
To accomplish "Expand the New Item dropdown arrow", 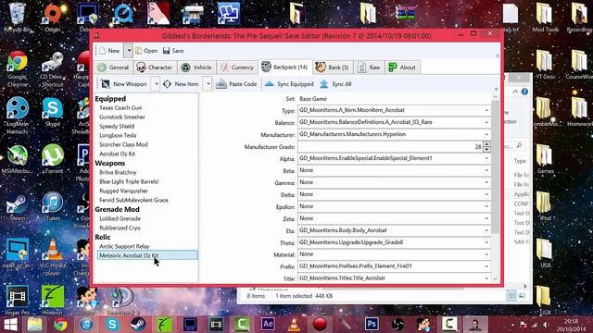I will point(208,84).
